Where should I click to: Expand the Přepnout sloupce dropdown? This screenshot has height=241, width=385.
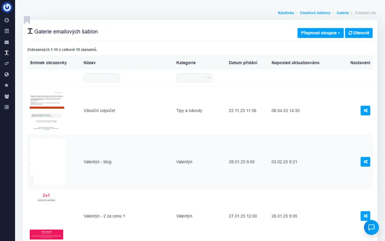320,33
